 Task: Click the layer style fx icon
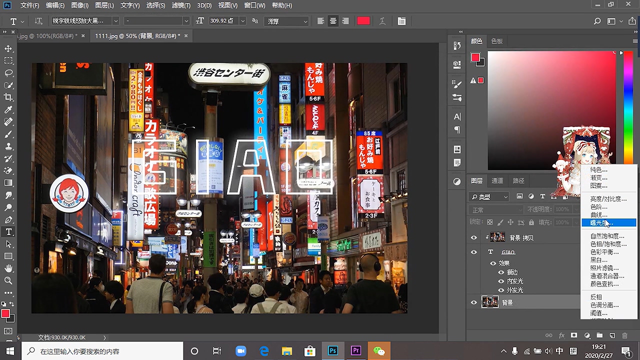561,335
